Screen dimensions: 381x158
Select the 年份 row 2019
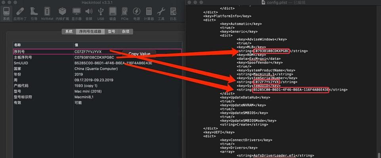click(x=97, y=74)
